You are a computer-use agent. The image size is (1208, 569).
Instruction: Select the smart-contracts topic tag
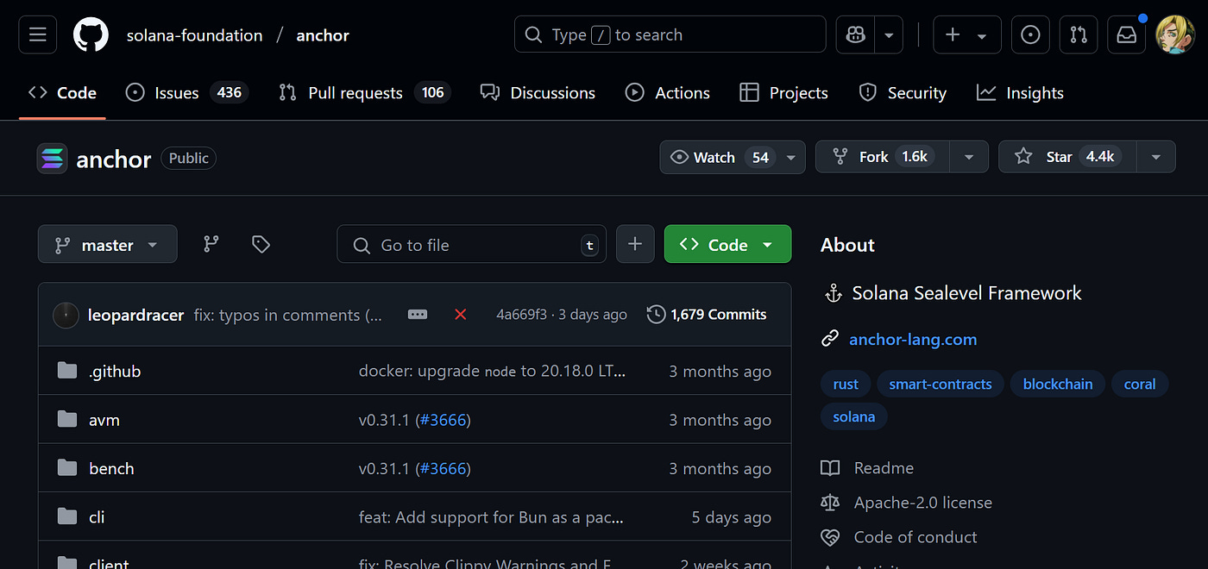[x=941, y=385]
